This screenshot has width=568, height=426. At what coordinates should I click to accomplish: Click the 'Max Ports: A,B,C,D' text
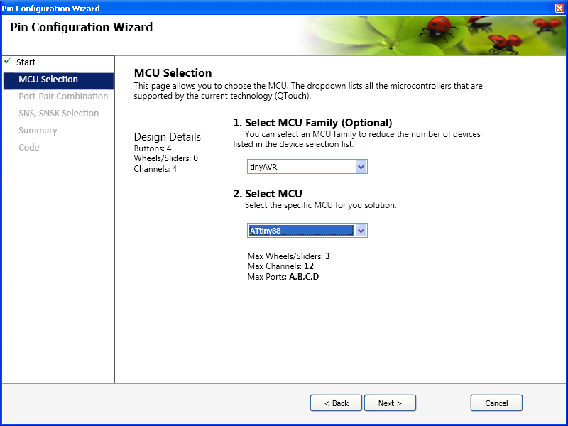click(283, 277)
